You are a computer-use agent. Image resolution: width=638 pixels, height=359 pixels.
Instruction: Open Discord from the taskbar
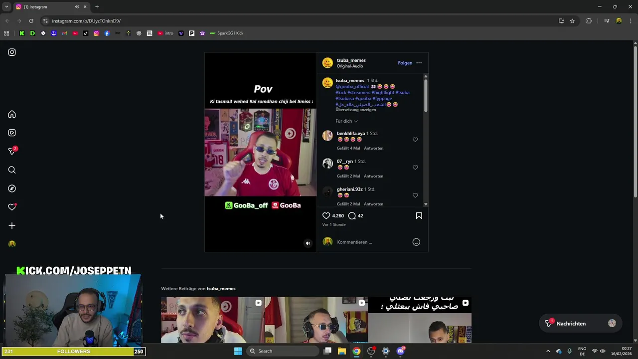coord(400,351)
